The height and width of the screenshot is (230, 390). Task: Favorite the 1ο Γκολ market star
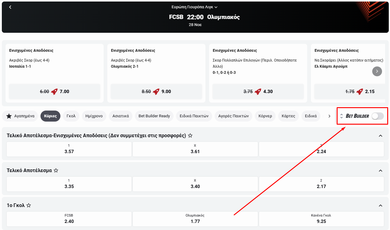pyautogui.click(x=29, y=205)
